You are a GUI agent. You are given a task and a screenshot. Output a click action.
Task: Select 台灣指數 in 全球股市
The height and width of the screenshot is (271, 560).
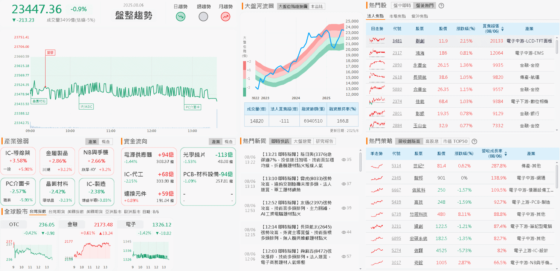[x=38, y=212]
